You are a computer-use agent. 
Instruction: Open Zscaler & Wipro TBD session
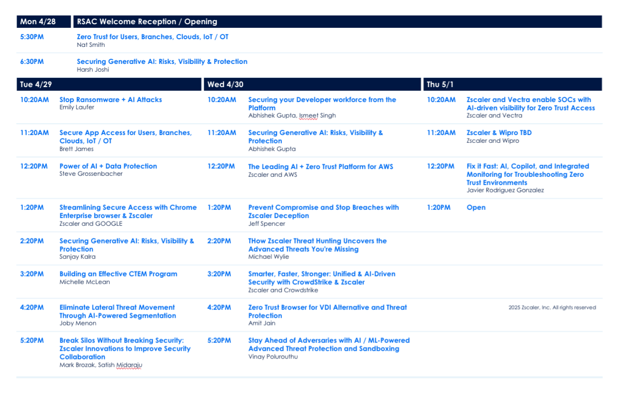tap(499, 133)
